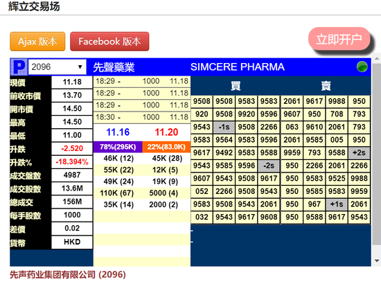
Task: Click the broker cell 9608
Action: (x=269, y=218)
